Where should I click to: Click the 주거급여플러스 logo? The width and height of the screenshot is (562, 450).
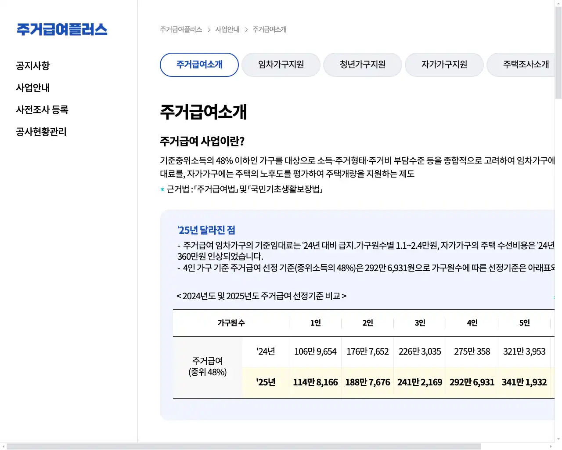[x=61, y=29]
